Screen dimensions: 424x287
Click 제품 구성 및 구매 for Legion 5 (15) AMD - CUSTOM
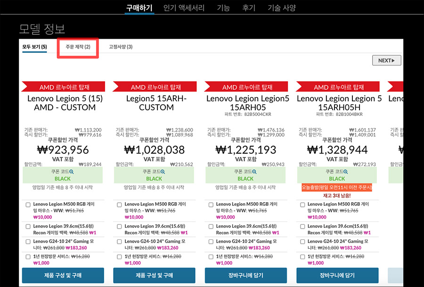pyautogui.click(x=63, y=275)
